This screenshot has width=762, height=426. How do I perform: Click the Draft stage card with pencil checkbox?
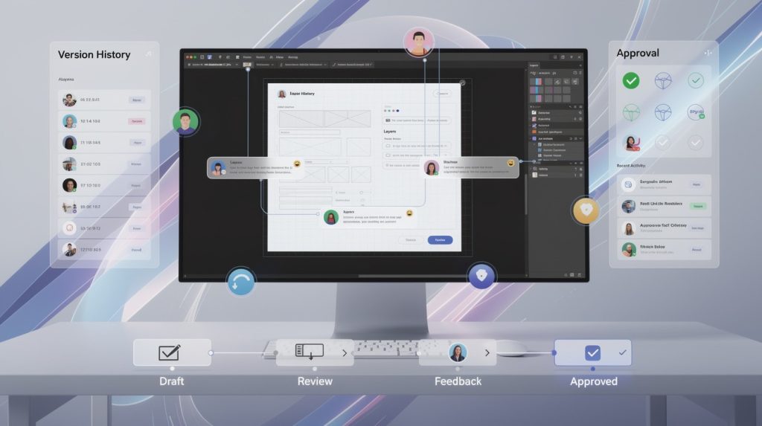(172, 352)
